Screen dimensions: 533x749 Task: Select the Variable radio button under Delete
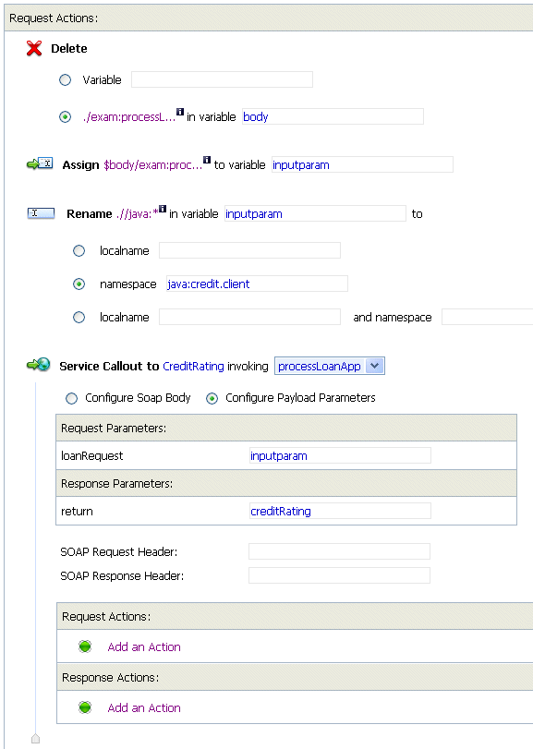coord(65,79)
